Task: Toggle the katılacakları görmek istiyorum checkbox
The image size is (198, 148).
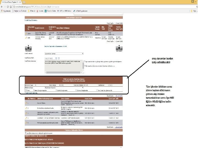Action: 26,133
